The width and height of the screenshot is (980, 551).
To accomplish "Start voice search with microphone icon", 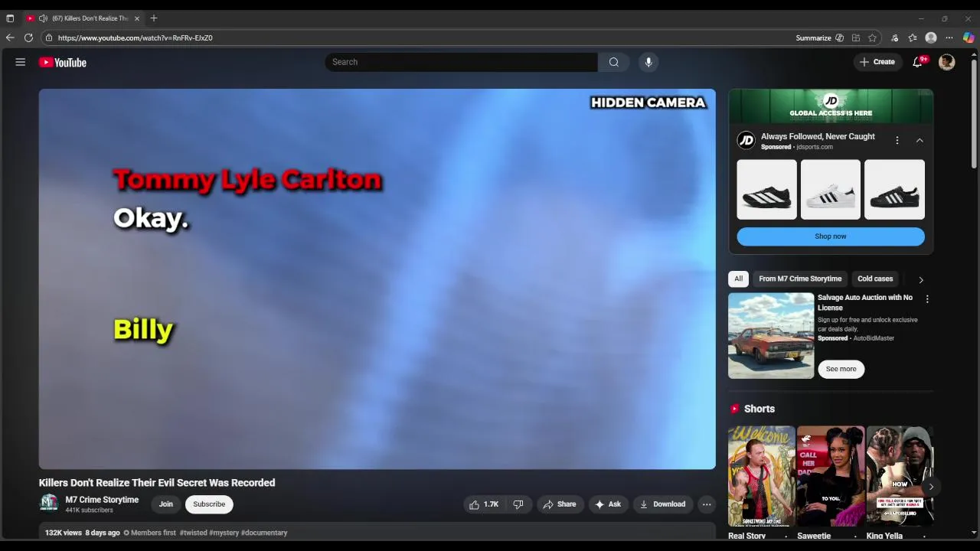I will click(648, 62).
